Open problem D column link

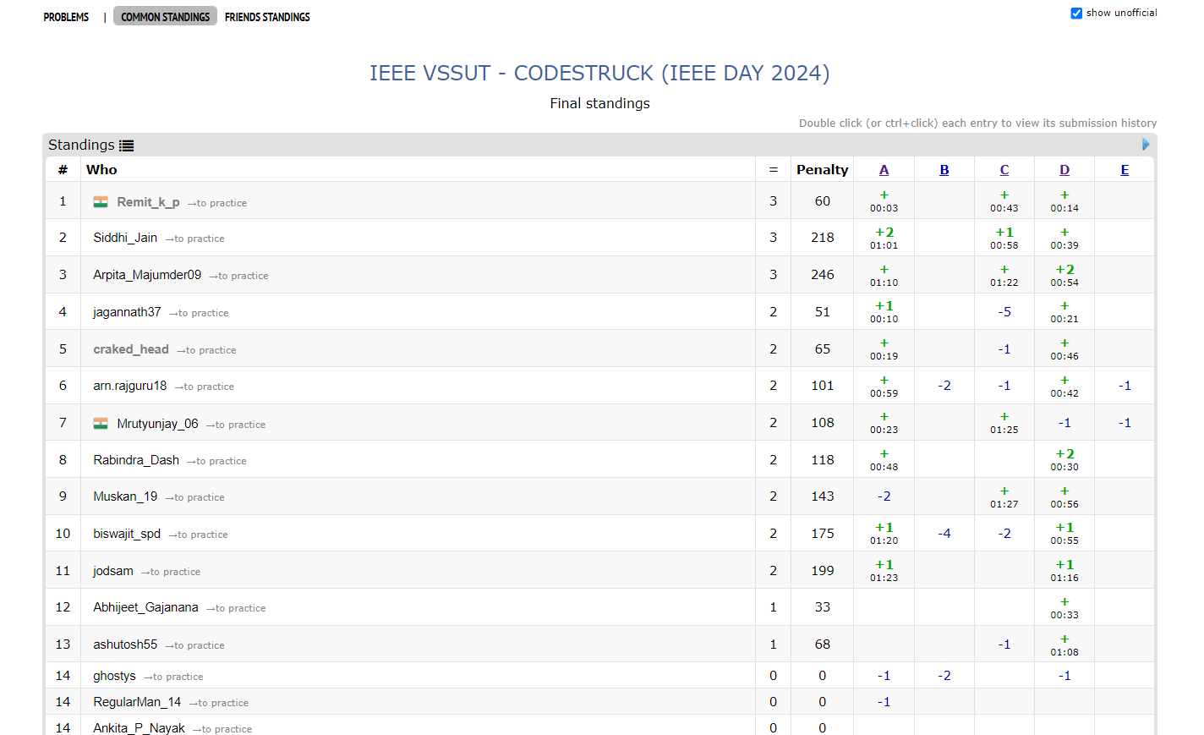point(1064,170)
